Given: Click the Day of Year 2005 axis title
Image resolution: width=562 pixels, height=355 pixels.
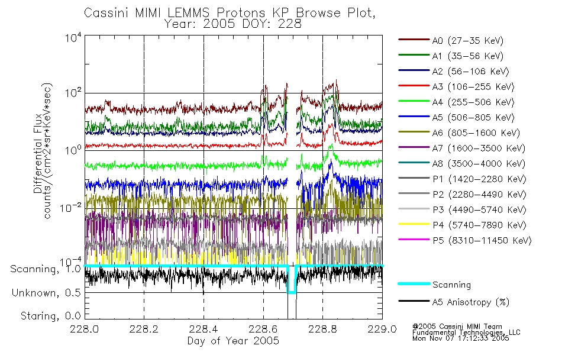Looking at the screenshot, I should pos(233,341).
